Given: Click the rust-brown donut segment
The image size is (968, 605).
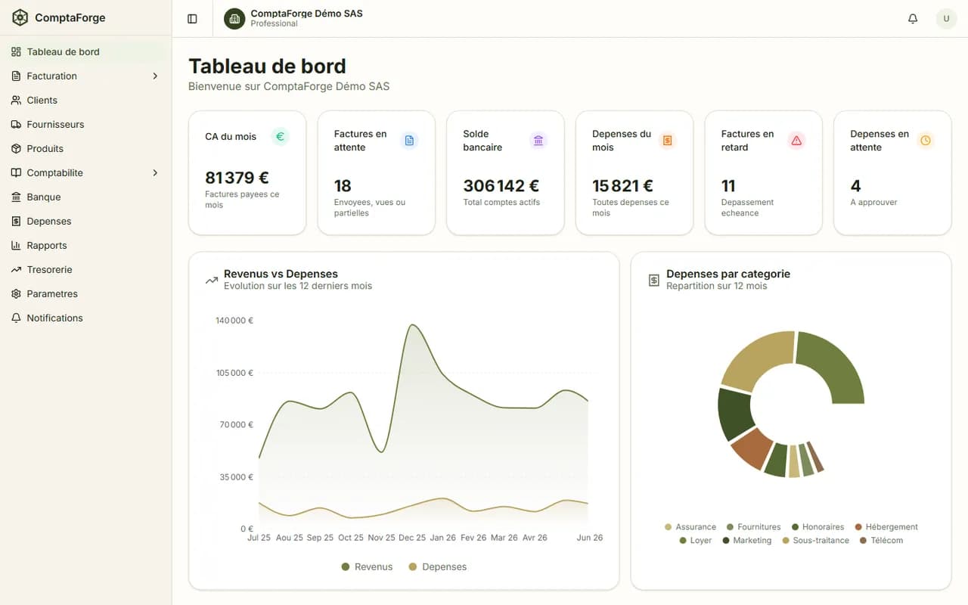Looking at the screenshot, I should point(752,449).
